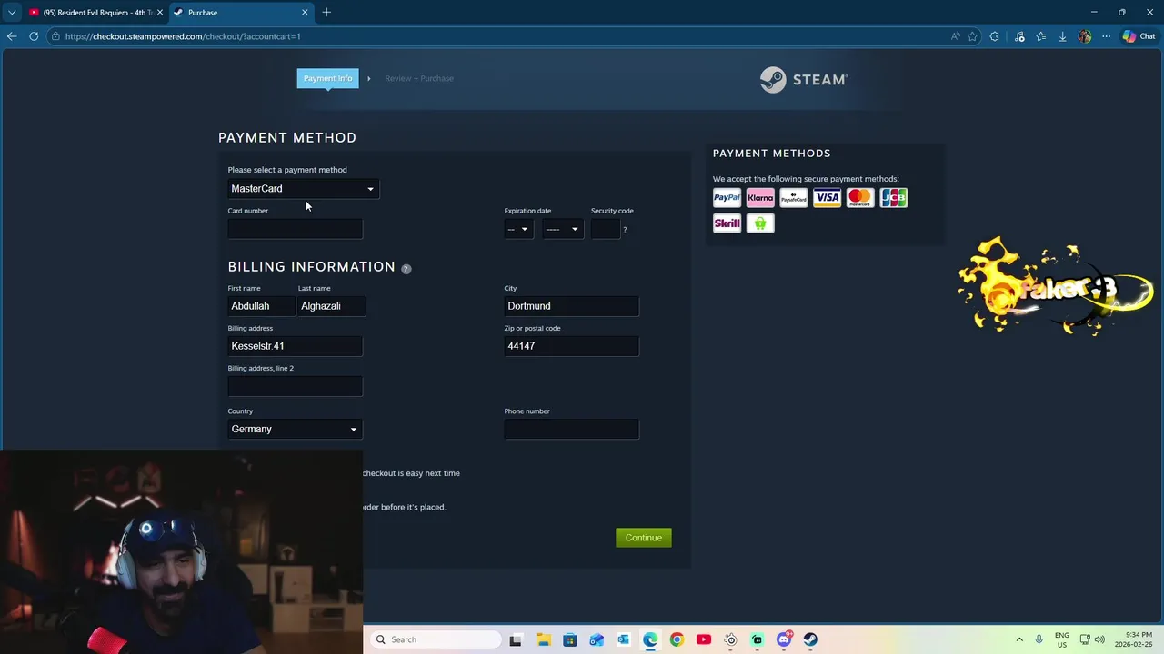Open Google Chrome from taskbar
The width and height of the screenshot is (1164, 654).
(x=677, y=639)
